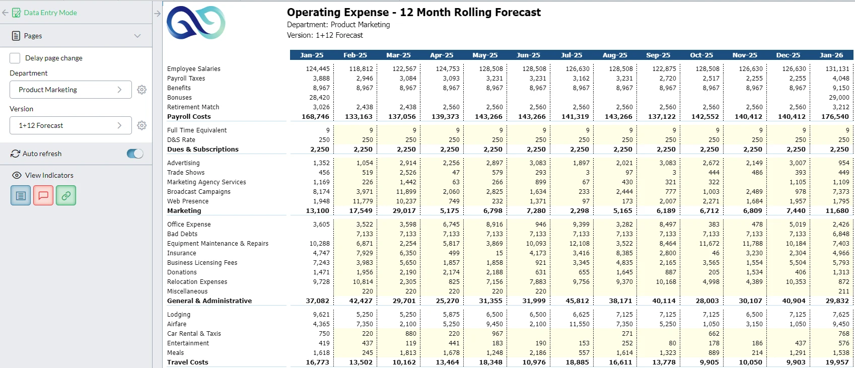Toggle the green link indicator button

click(x=66, y=195)
